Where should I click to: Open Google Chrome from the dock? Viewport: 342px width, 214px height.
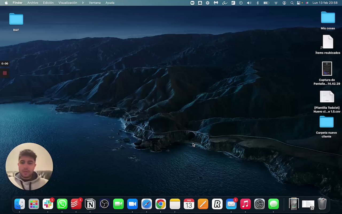tap(160, 204)
